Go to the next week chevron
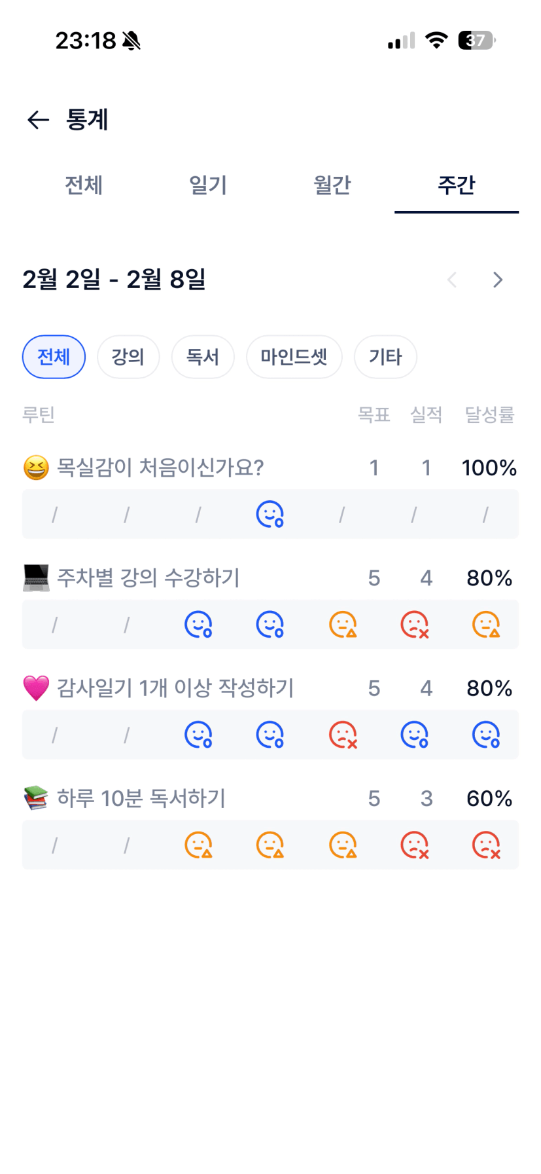The width and height of the screenshot is (541, 1174). (498, 280)
